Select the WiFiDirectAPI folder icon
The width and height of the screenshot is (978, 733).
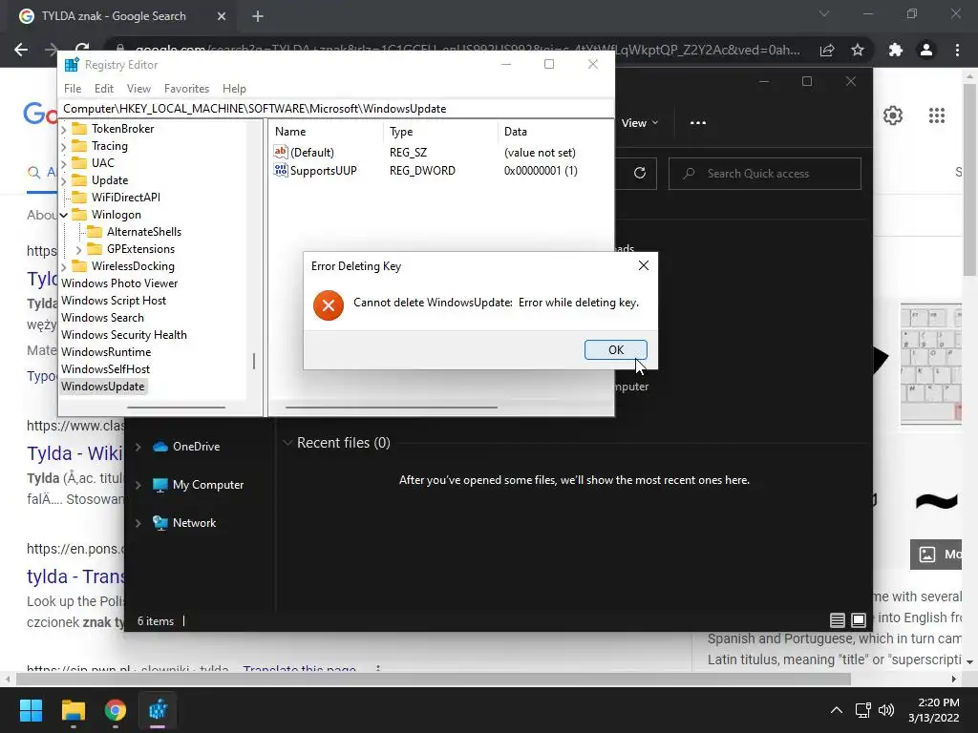79,197
